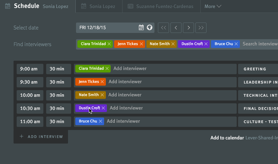Click Add interviewer in the 9:00 am row

coord(130,69)
